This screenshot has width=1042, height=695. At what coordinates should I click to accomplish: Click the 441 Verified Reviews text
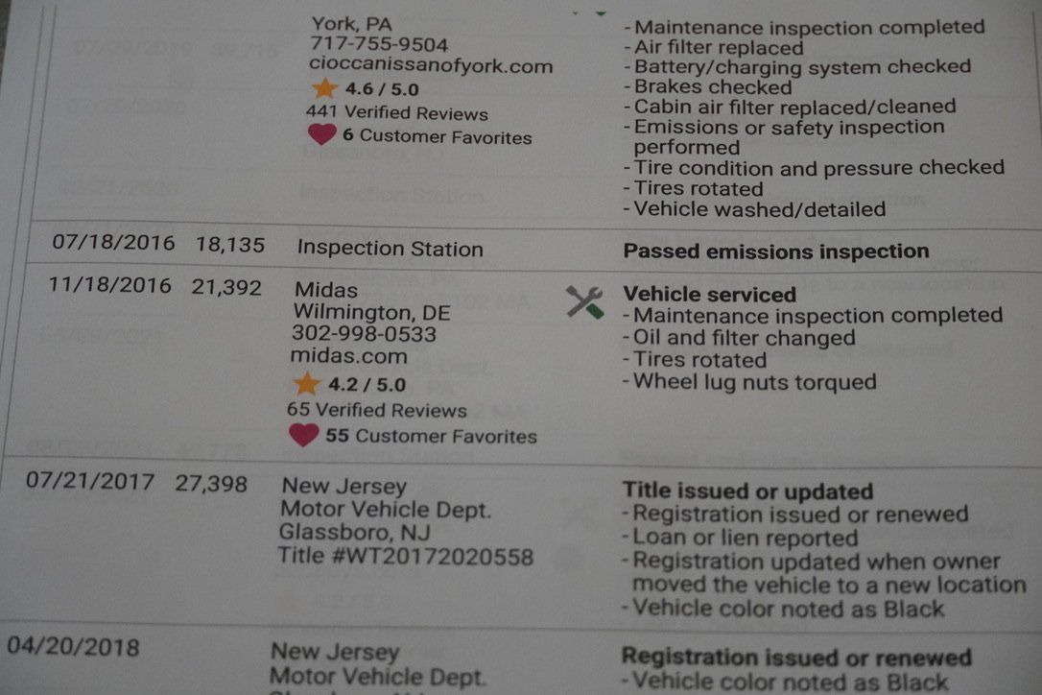point(396,112)
